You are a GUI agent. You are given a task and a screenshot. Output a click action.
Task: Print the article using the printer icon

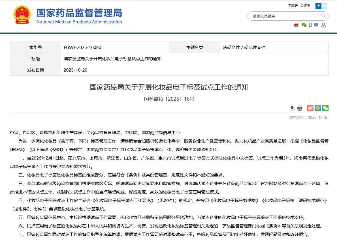pos(300,108)
